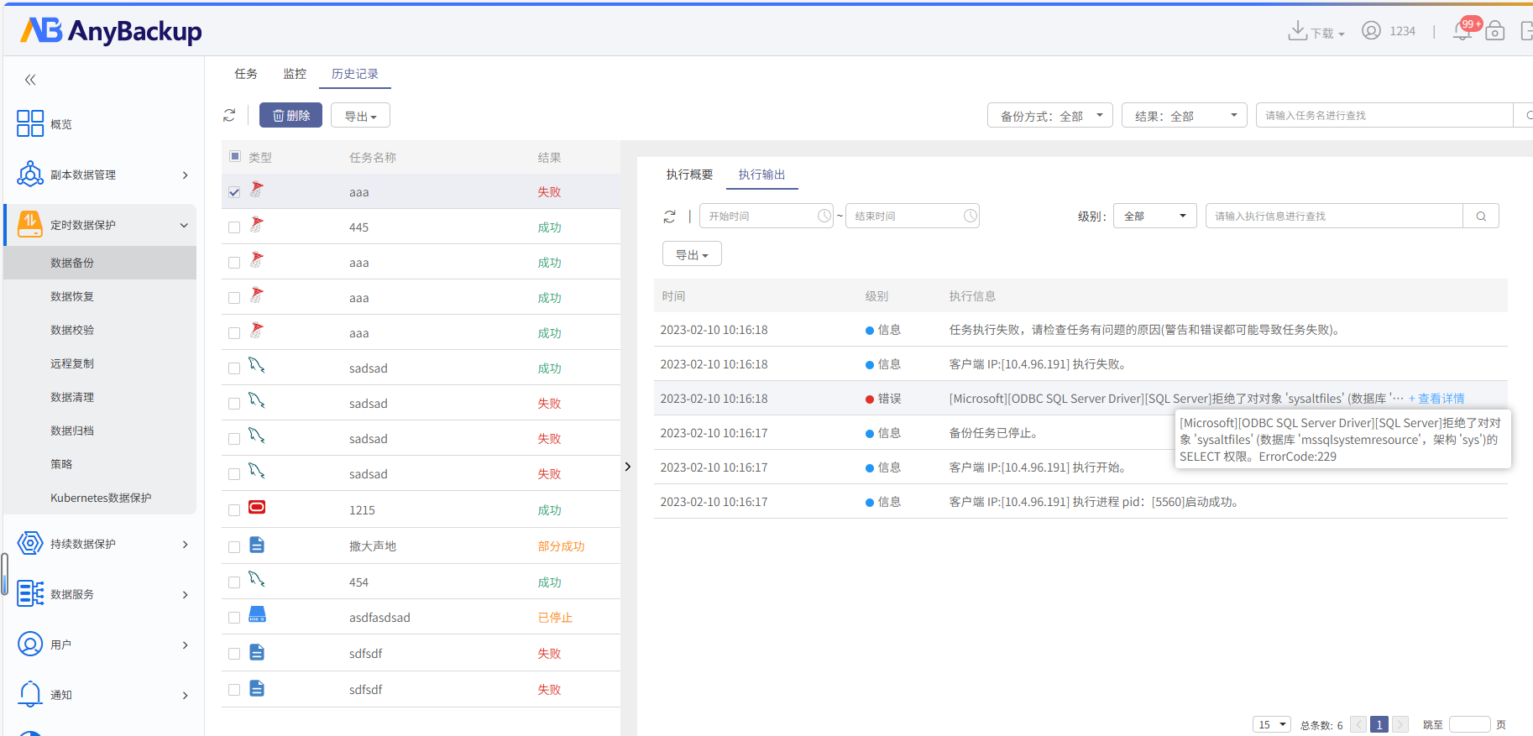Check the checkbox for task 撒大声地
The height and width of the screenshot is (736, 1533).
pos(234,547)
